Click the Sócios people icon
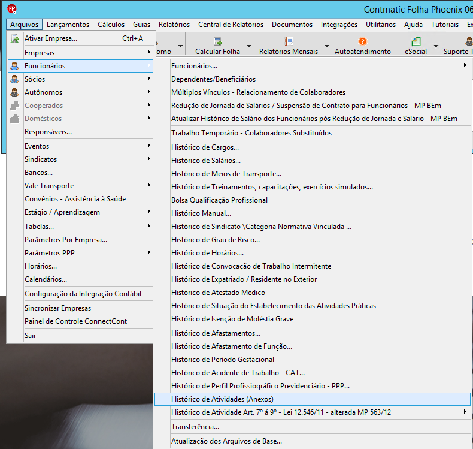473x449 pixels. tap(14, 79)
